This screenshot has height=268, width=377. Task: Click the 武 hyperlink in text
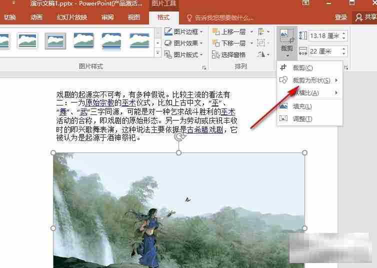pyautogui.click(x=83, y=112)
